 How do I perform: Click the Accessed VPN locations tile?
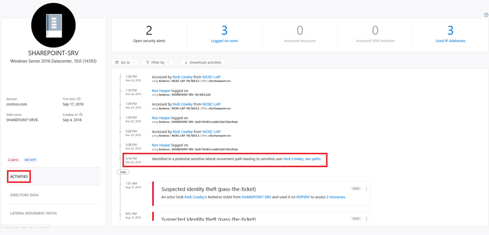click(375, 34)
